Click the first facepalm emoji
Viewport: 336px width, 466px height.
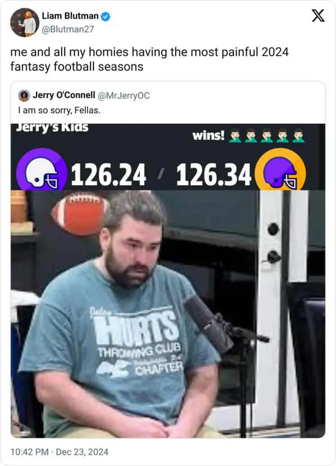pos(235,136)
